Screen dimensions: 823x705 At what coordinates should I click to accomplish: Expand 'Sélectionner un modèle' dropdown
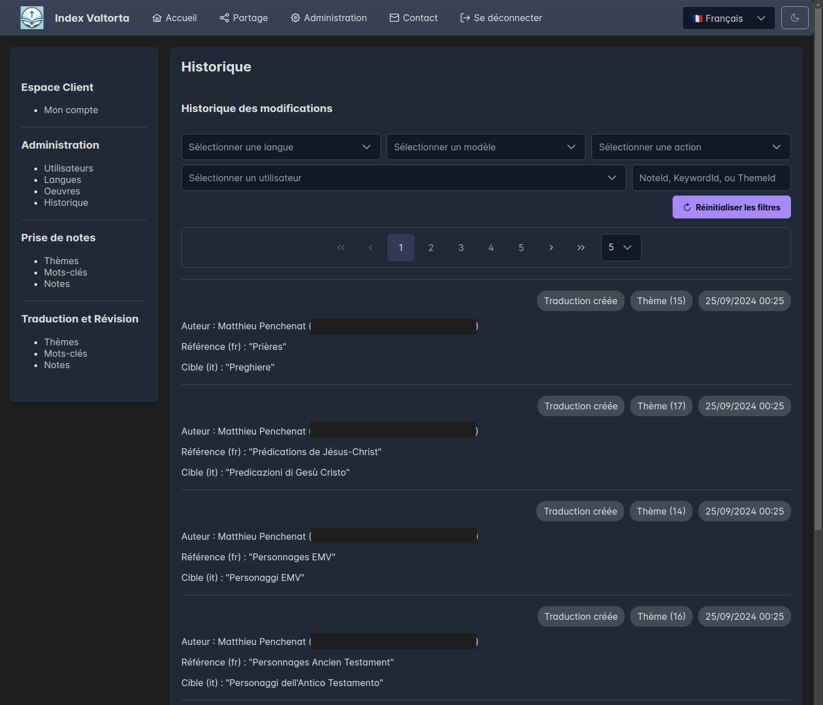point(486,147)
